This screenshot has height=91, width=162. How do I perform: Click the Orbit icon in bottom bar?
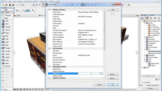pos(36,89)
